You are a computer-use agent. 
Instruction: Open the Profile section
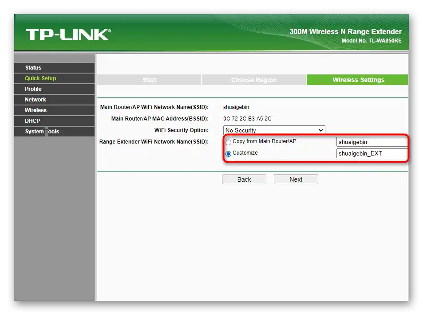click(54, 89)
